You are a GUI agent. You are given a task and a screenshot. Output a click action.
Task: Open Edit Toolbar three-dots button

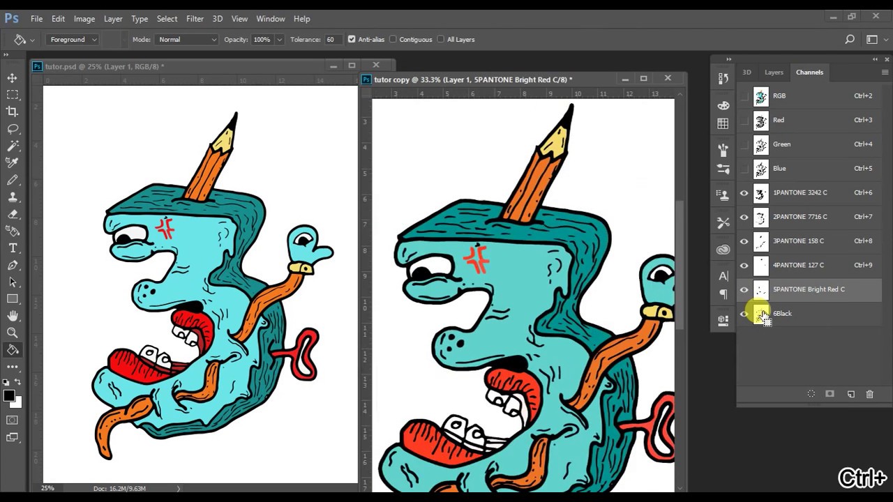13,367
